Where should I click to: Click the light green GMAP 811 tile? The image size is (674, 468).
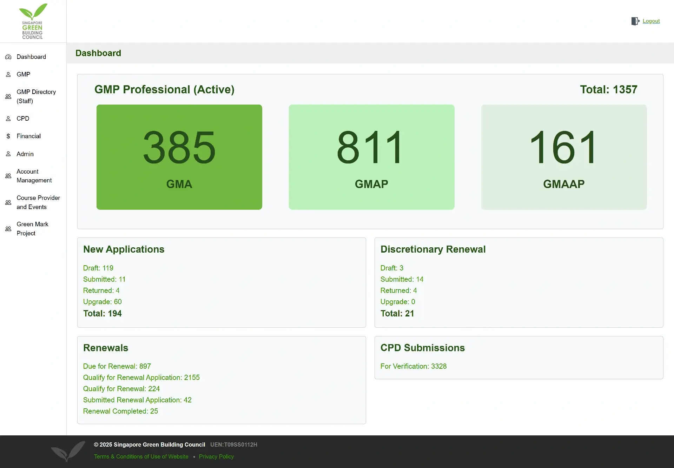coord(371,157)
